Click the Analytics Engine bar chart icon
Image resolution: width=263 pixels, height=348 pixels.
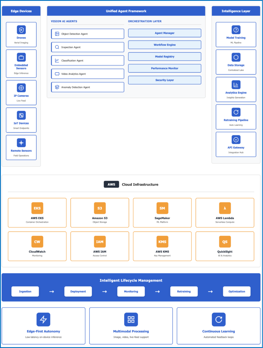236,85
